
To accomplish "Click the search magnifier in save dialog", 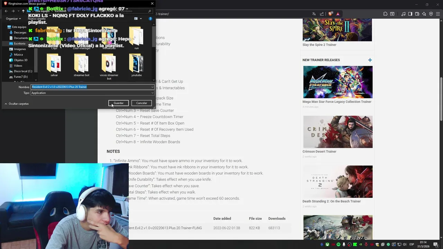I will [x=150, y=11].
